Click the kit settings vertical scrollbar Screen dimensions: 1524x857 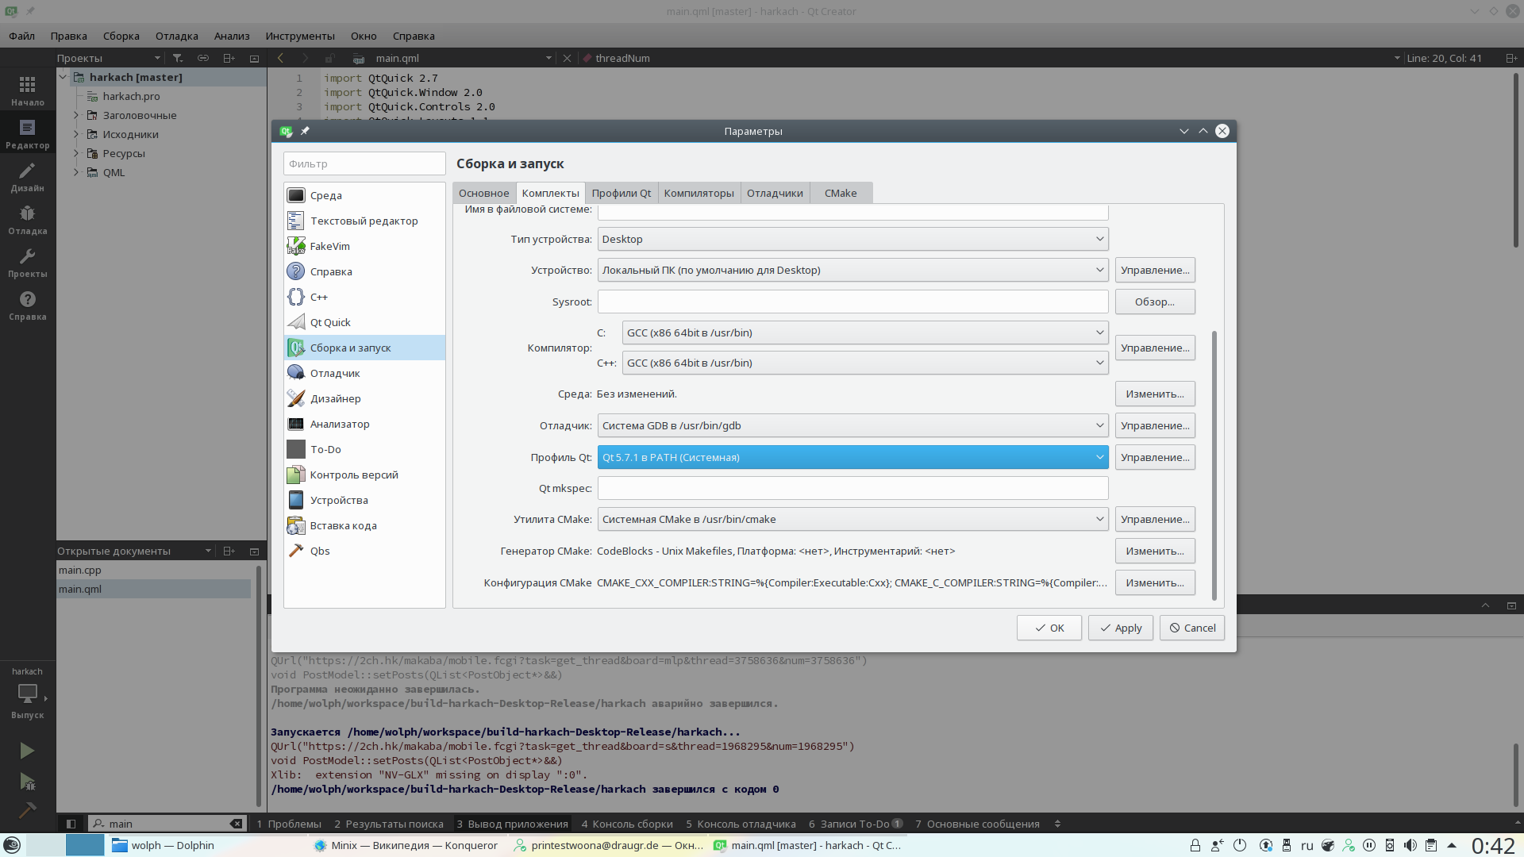1214,465
